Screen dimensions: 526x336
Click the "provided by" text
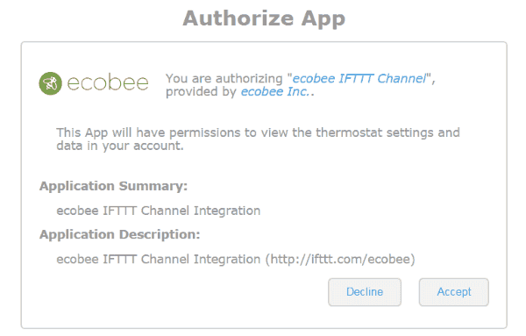[202, 91]
